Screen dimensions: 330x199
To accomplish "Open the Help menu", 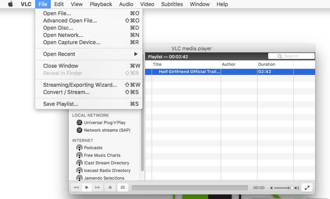I will (222, 4).
